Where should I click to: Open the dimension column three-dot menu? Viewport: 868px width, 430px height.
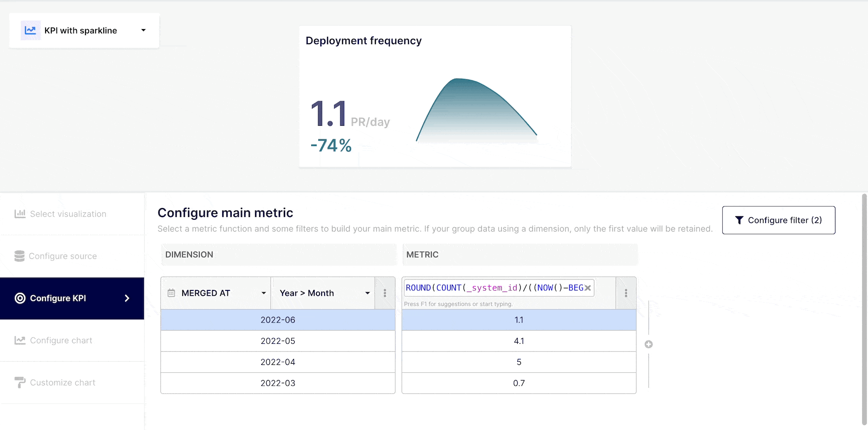pyautogui.click(x=385, y=293)
